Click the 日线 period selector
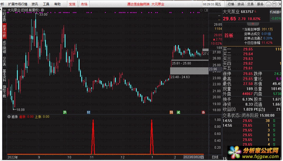283x161 pixels. pos(215,157)
